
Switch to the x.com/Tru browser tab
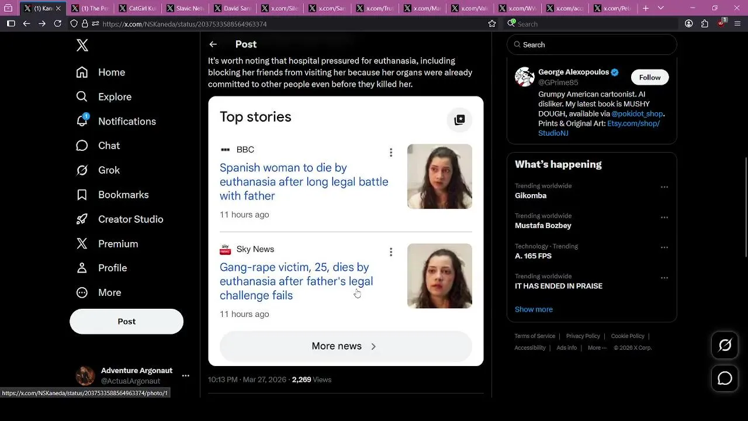coord(375,8)
